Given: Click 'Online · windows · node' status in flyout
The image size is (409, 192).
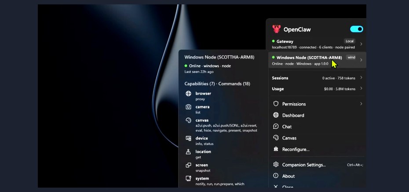Looking at the screenshot, I should pos(210,66).
